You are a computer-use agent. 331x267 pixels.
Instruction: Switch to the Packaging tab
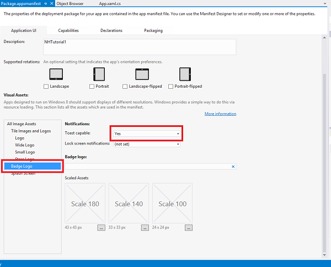coord(153,30)
